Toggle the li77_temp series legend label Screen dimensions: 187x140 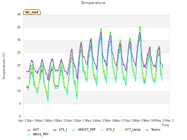(x=133, y=129)
